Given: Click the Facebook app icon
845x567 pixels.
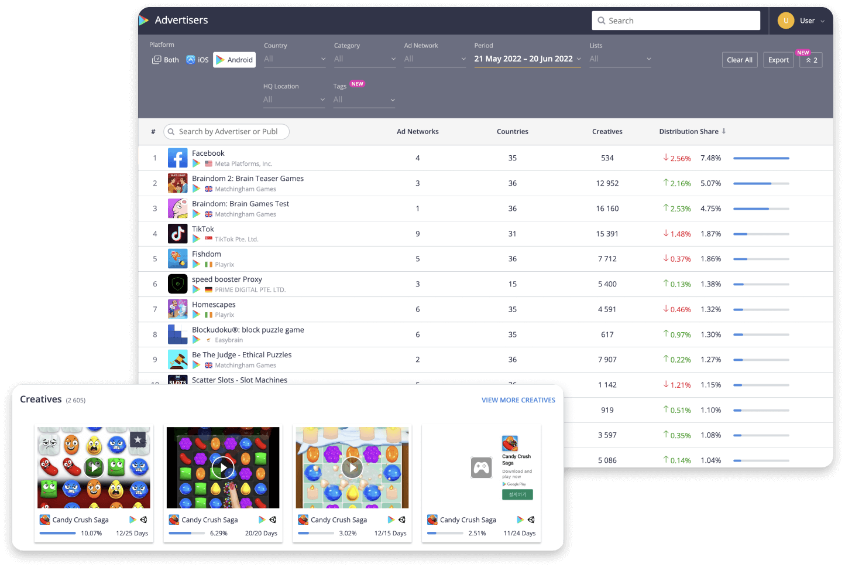Looking at the screenshot, I should tap(178, 158).
